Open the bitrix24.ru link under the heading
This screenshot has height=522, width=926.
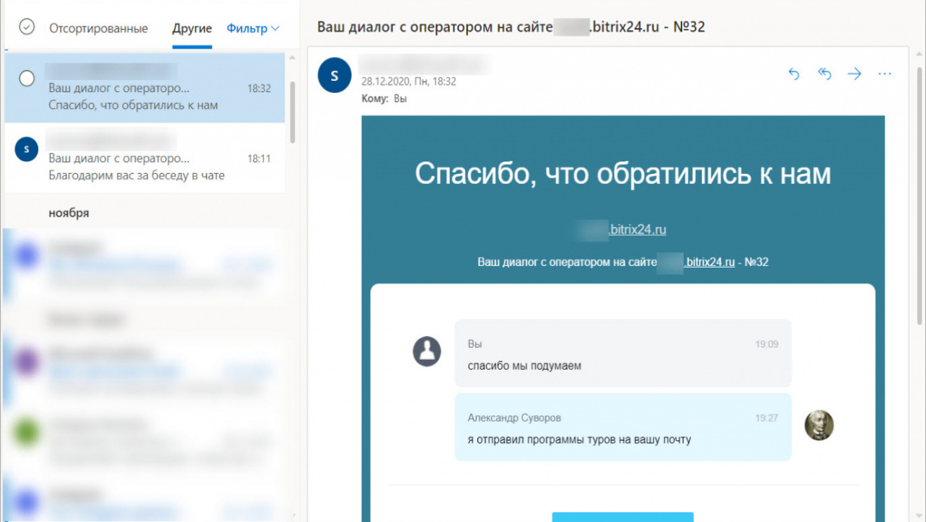pyautogui.click(x=637, y=230)
